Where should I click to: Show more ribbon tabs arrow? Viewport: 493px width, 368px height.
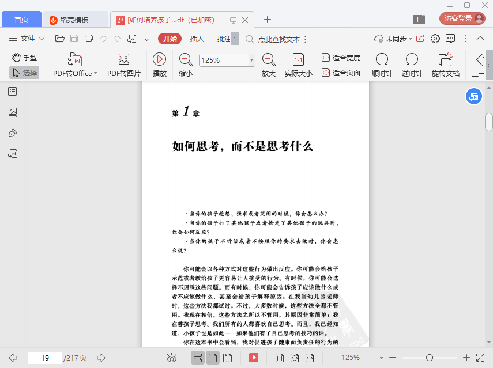tap(235, 39)
